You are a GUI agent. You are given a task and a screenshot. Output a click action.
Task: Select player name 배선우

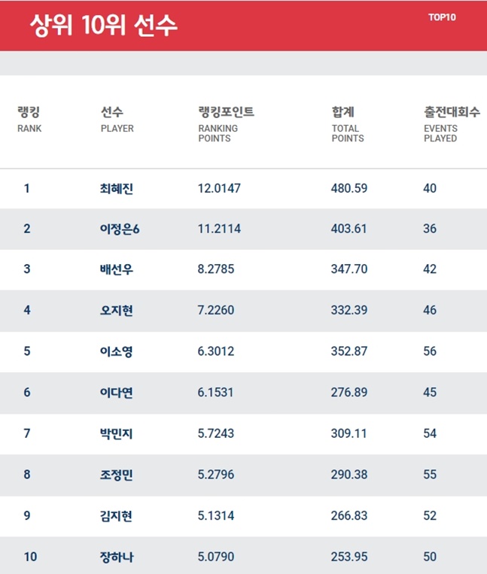[117, 269]
